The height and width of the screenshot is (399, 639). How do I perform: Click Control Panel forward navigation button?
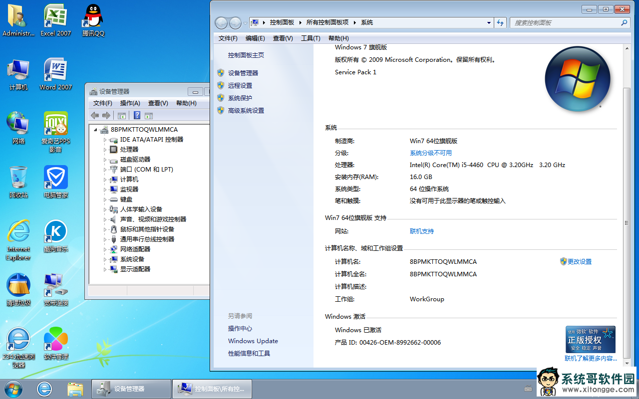click(x=235, y=23)
